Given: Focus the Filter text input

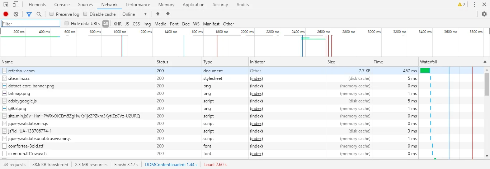Looking at the screenshot, I should pyautogui.click(x=31, y=24).
